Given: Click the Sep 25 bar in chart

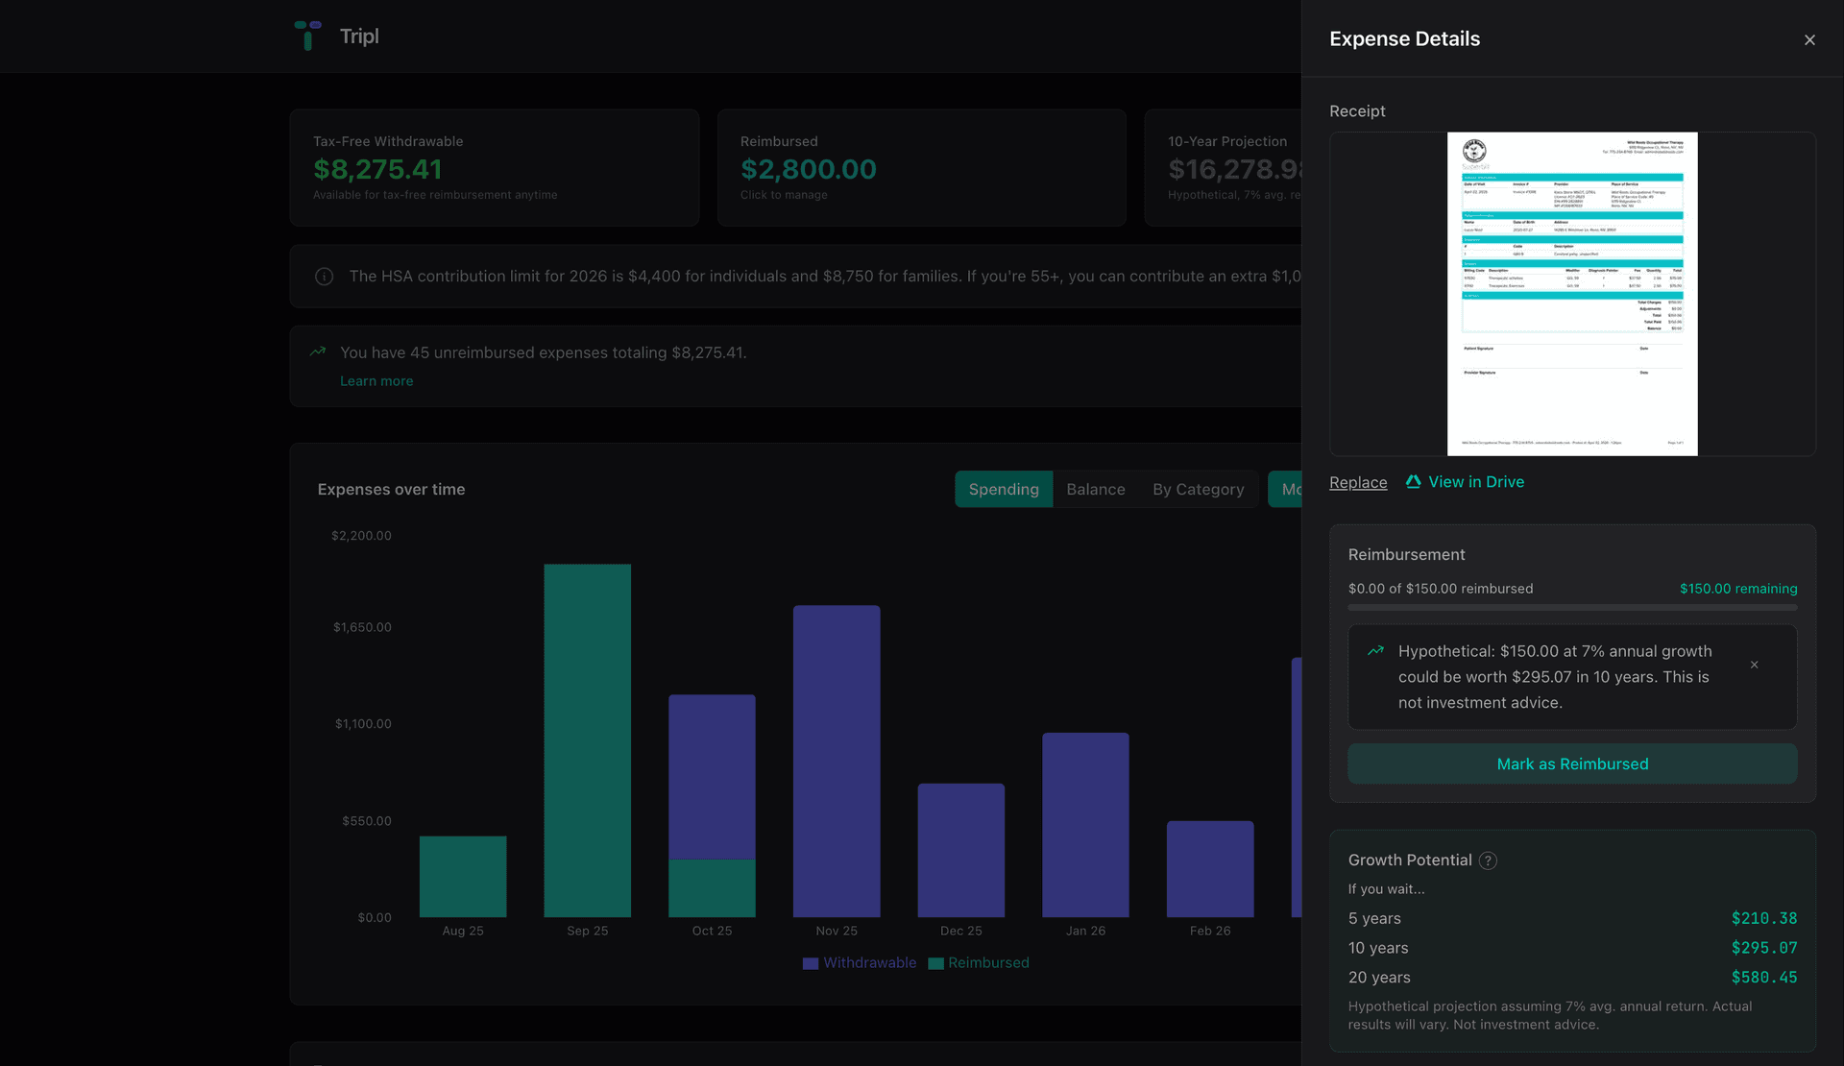Looking at the screenshot, I should click(x=588, y=740).
